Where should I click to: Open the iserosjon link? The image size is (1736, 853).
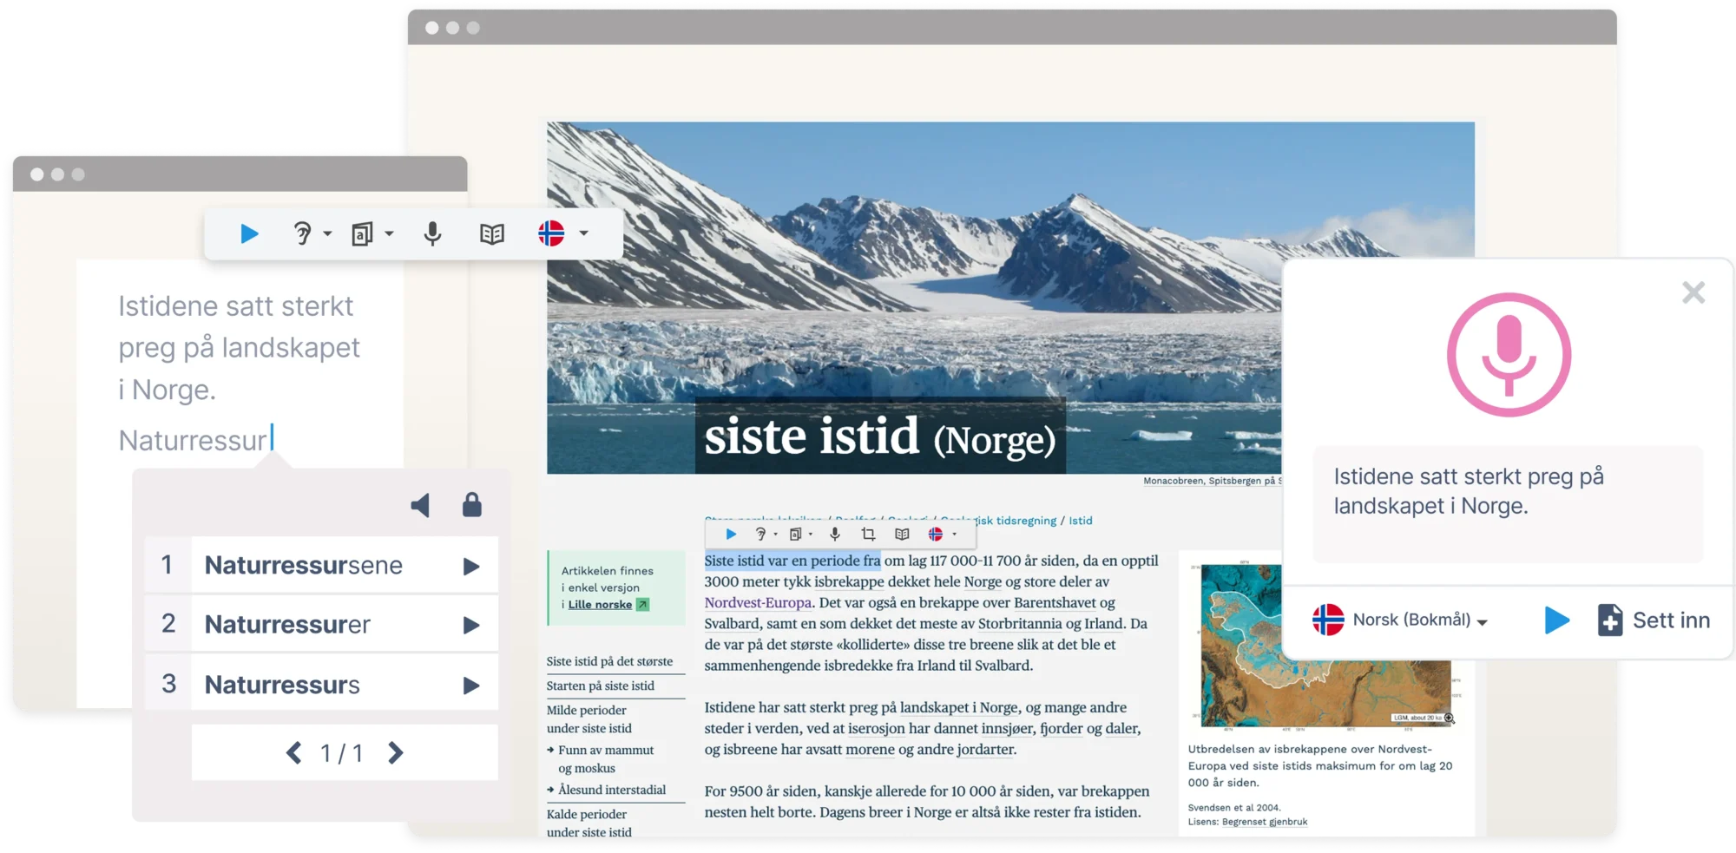[877, 728]
